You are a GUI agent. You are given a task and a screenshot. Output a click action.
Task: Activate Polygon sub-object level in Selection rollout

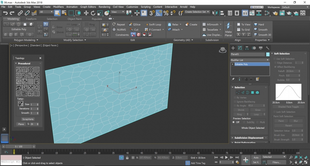tap(252, 92)
